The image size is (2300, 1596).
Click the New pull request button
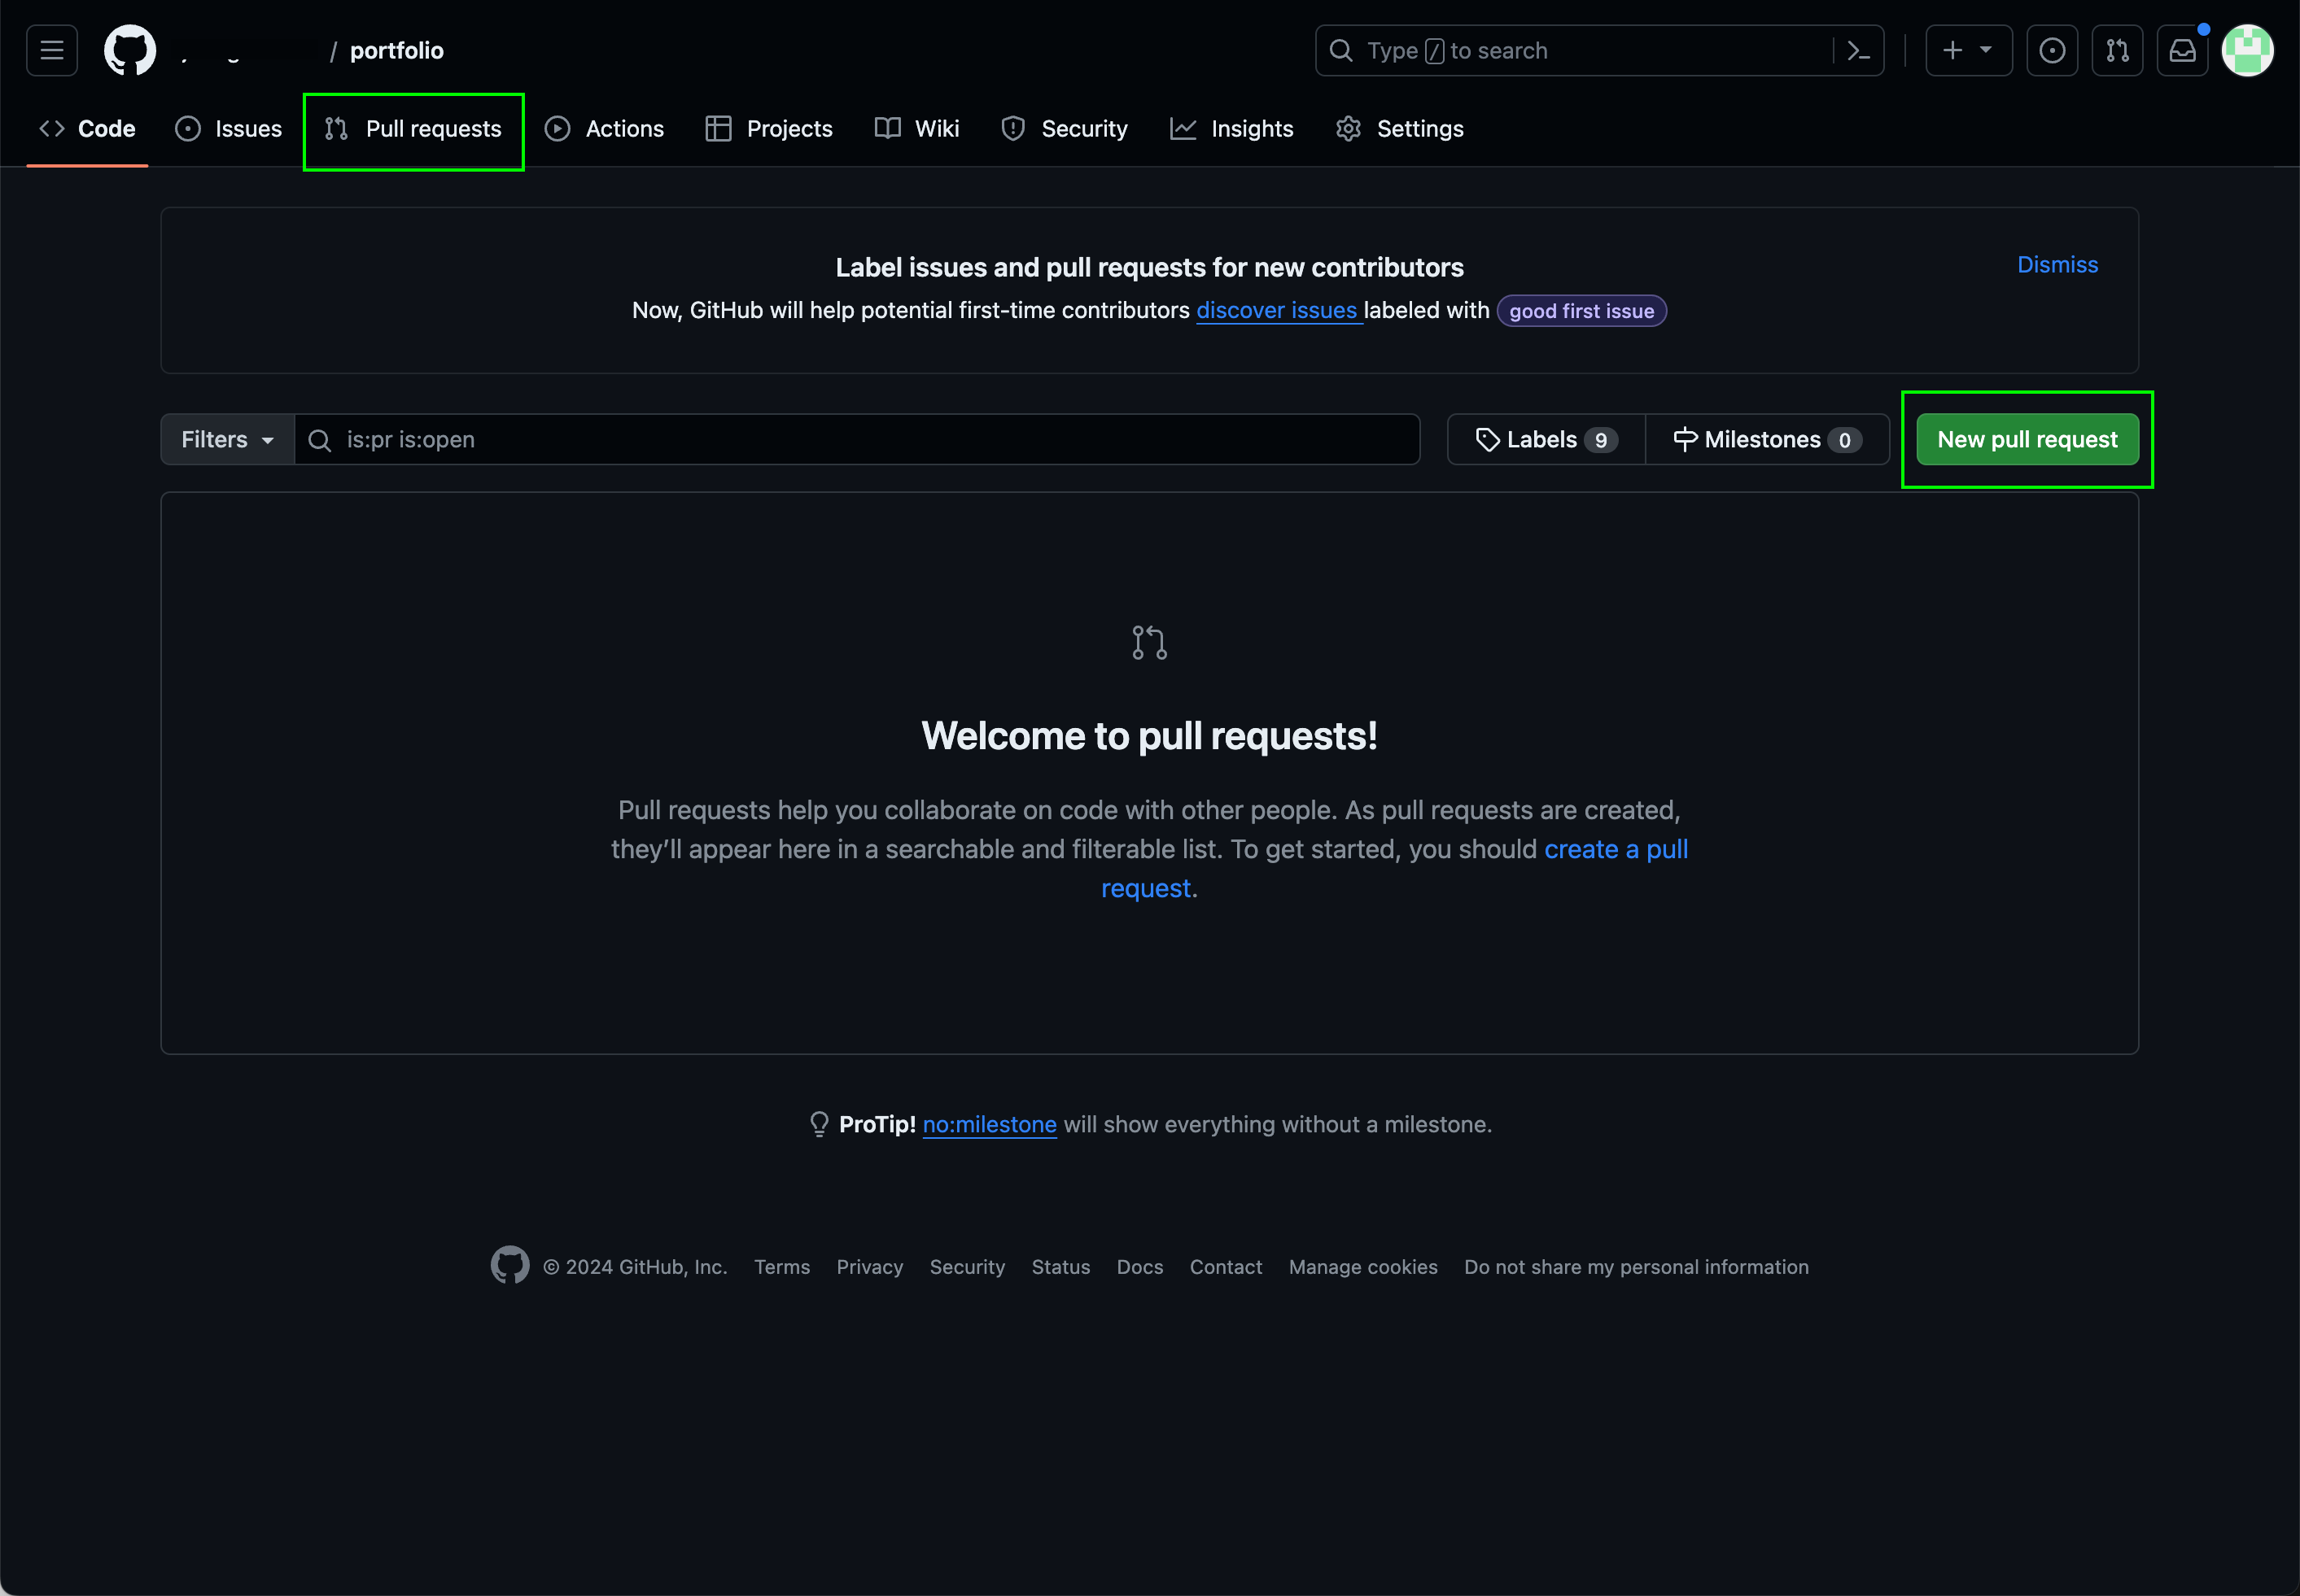tap(2026, 439)
